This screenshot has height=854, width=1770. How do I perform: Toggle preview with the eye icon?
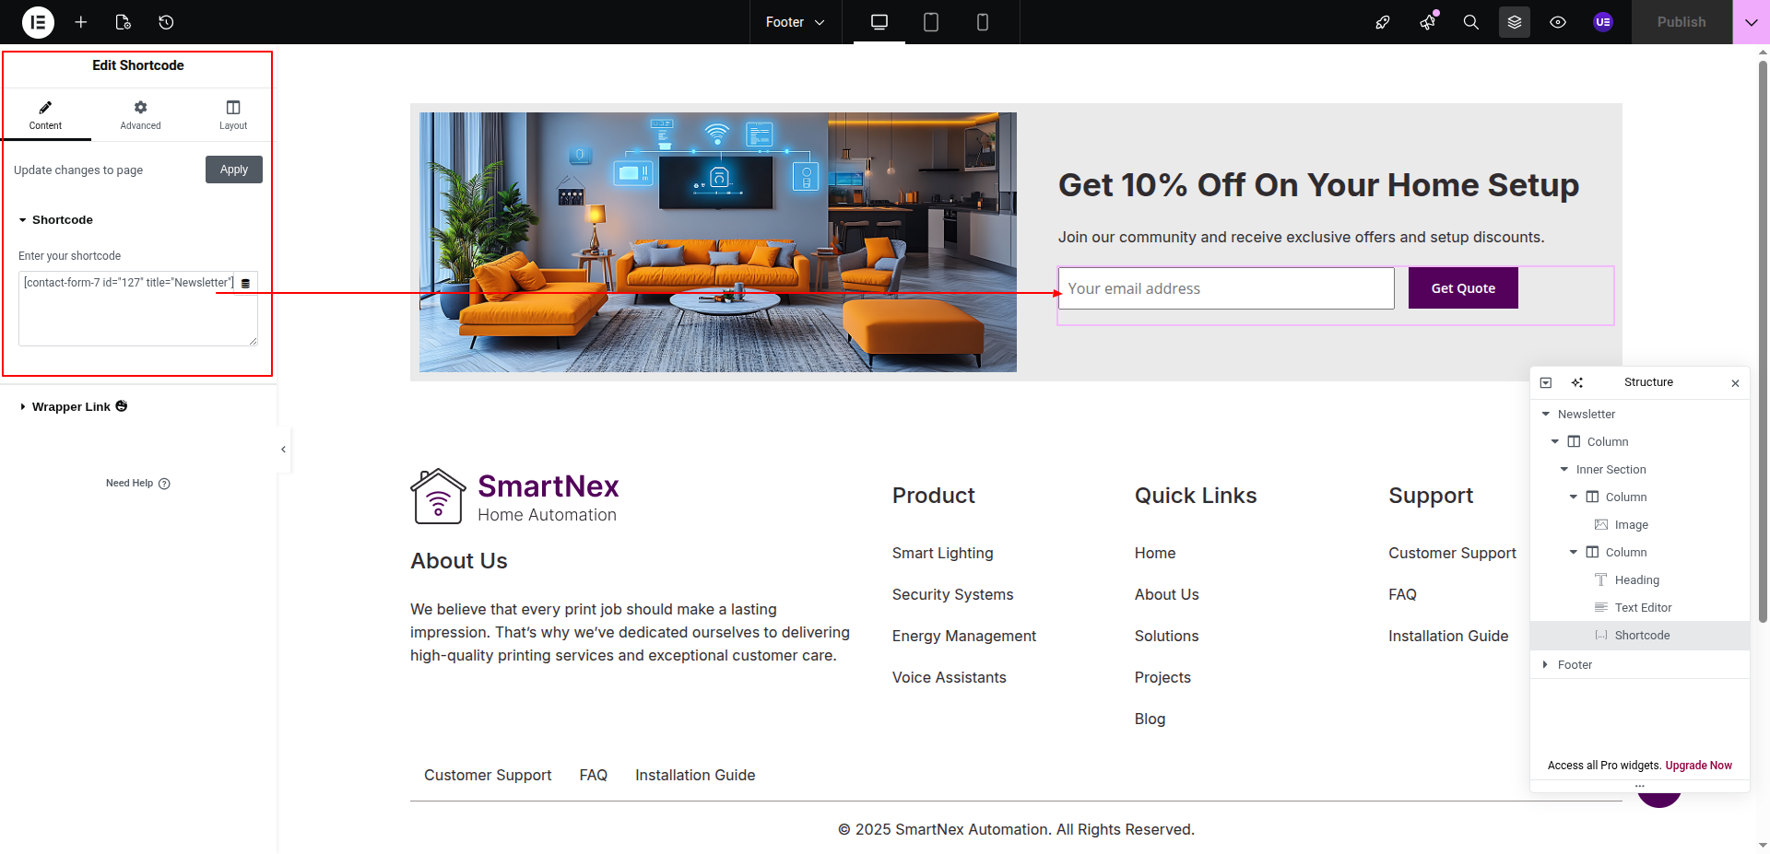click(x=1558, y=22)
